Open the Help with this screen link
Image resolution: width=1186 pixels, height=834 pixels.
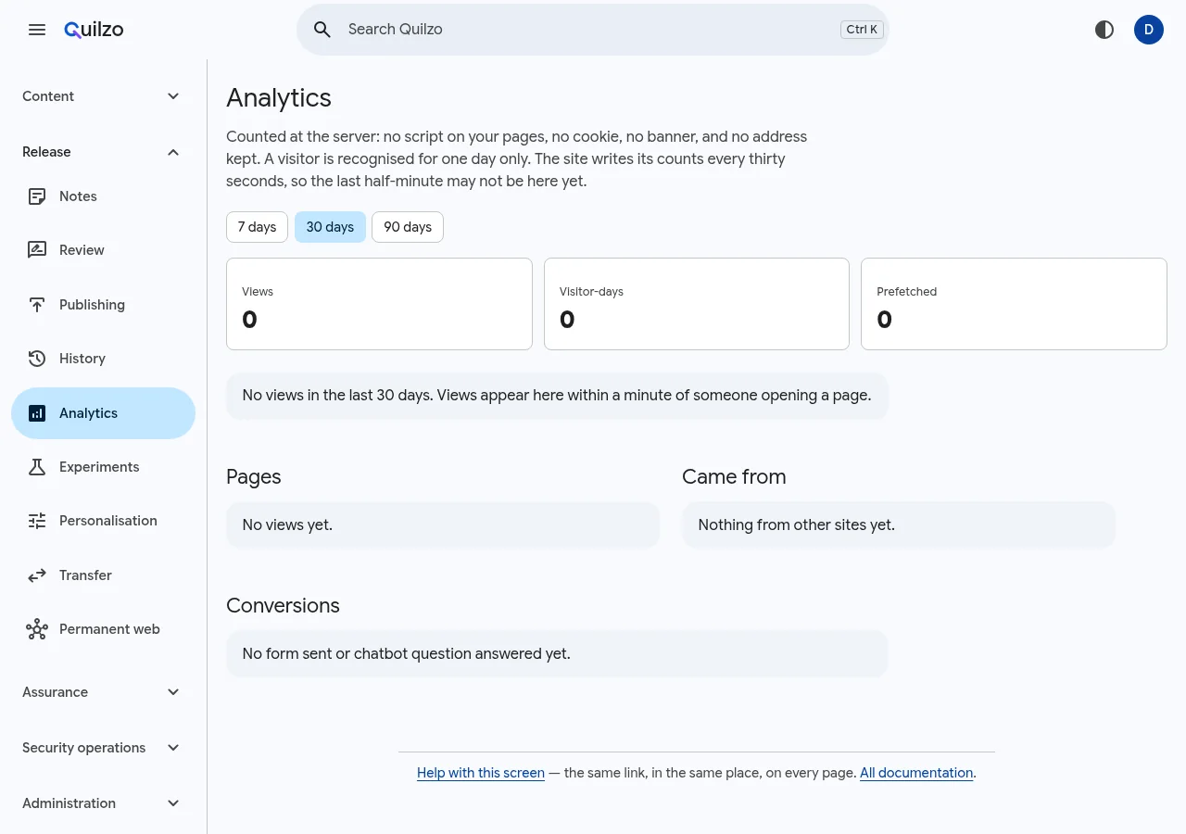(481, 773)
